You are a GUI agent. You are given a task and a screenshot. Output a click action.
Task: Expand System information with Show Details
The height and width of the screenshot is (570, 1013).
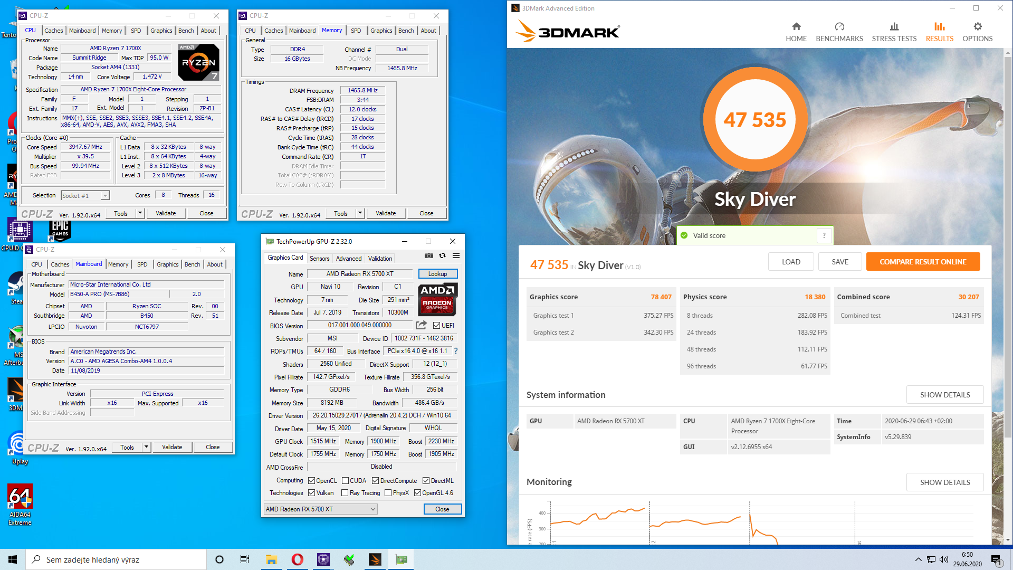point(945,395)
